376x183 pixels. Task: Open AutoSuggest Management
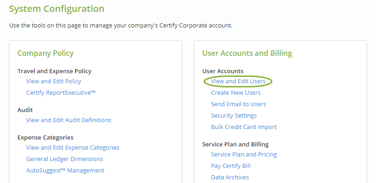coord(65,171)
